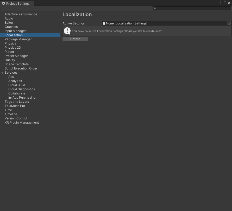Switch to the Project Settings tab
Viewport: 232px width, 211px height.
click(17, 3)
